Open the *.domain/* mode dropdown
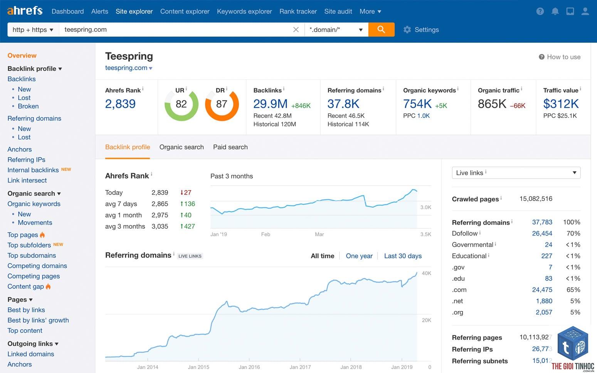 tap(336, 30)
